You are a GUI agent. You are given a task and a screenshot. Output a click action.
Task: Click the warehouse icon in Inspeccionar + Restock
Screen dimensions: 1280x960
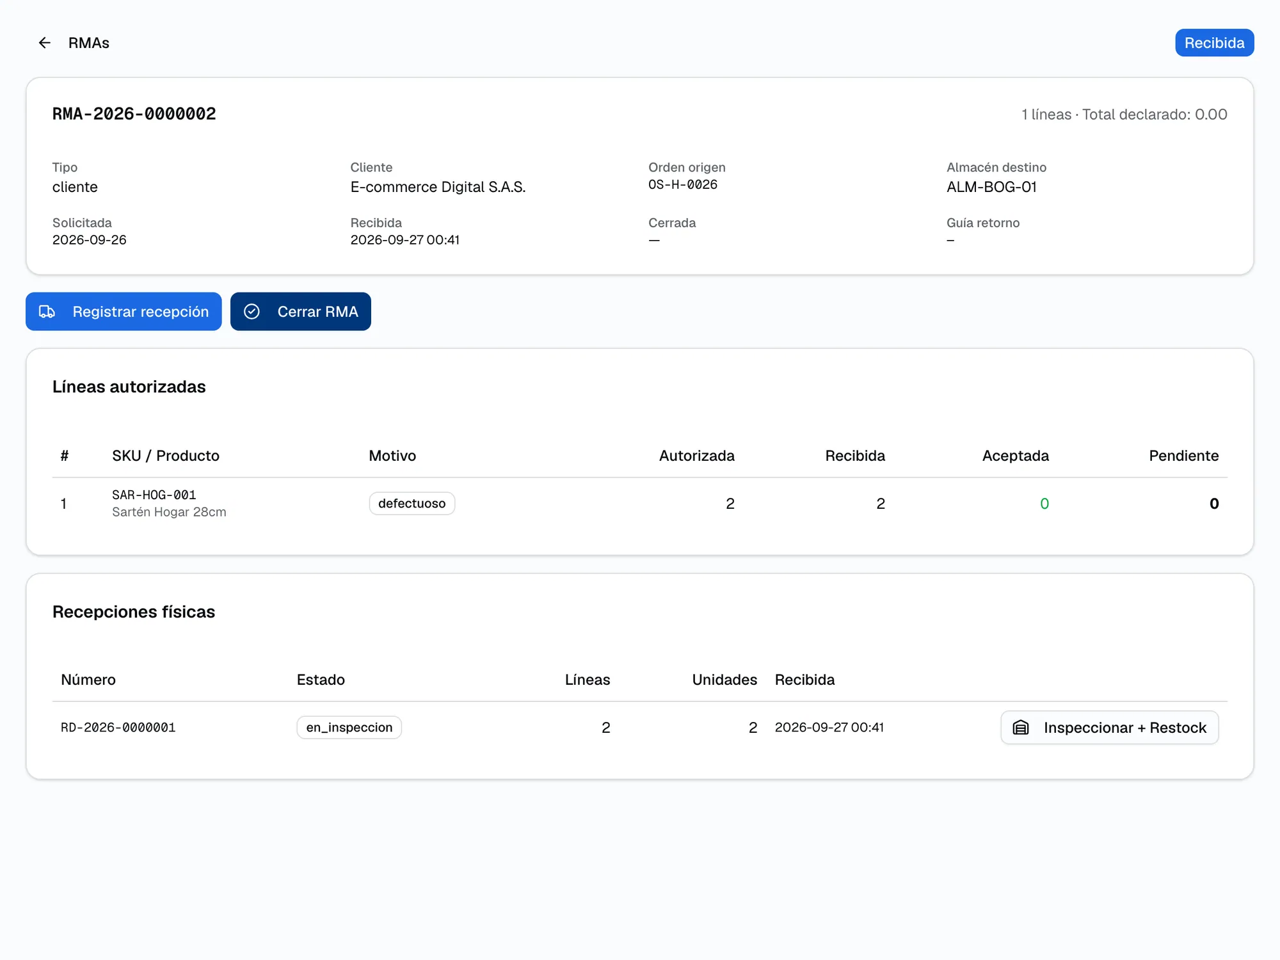[1021, 728]
